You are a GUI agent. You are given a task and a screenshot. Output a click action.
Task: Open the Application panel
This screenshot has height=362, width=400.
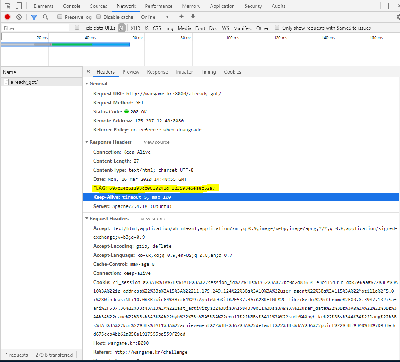tap(222, 6)
